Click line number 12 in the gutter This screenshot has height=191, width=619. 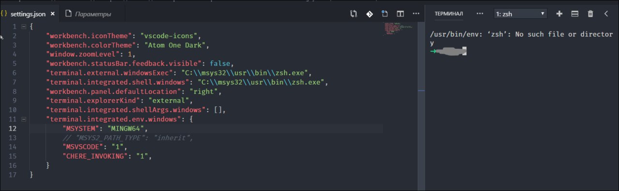(x=13, y=129)
